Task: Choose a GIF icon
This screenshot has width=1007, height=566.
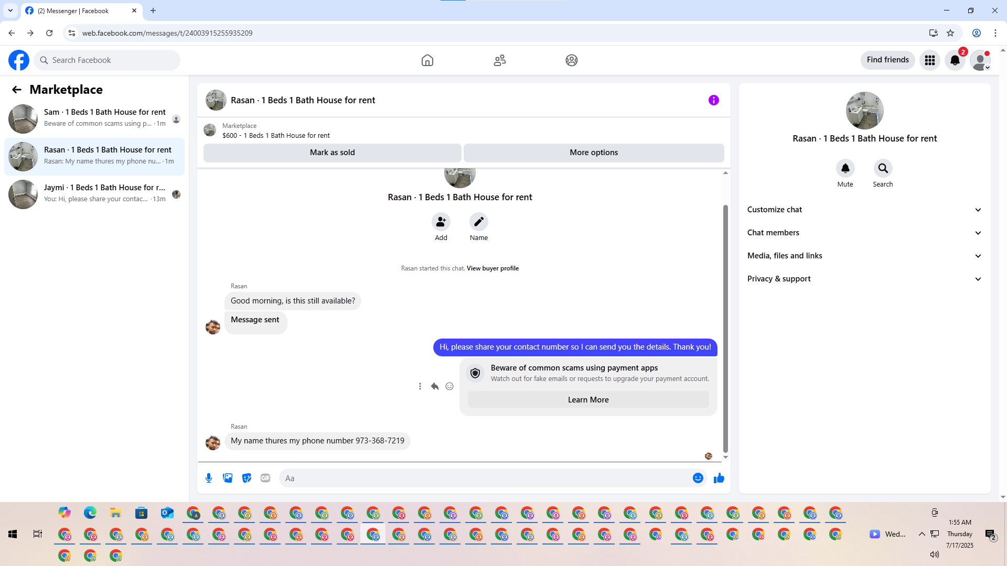Action: pyautogui.click(x=265, y=478)
